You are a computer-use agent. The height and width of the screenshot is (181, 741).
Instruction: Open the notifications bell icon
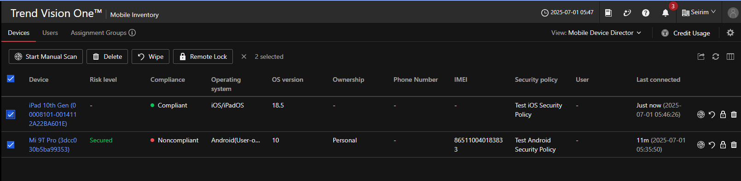tap(665, 13)
